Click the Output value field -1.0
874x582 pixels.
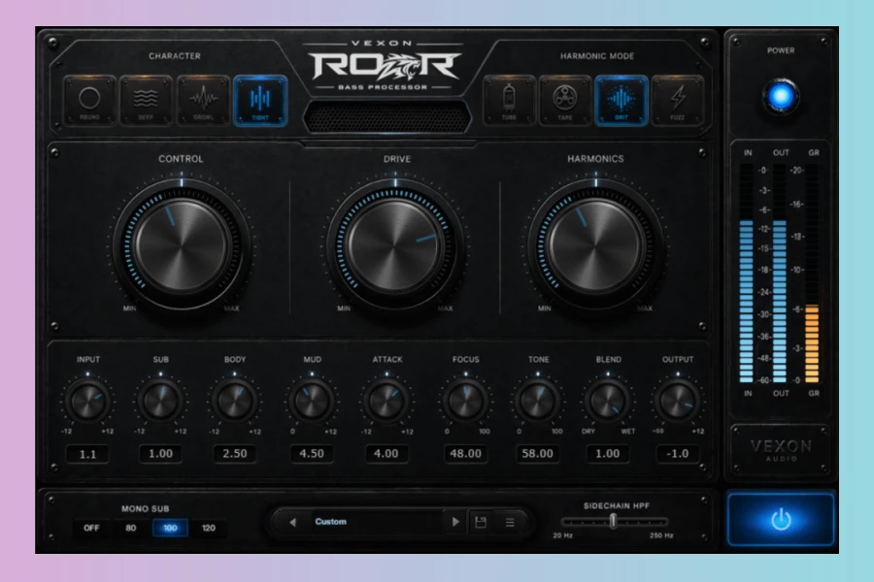tap(678, 454)
